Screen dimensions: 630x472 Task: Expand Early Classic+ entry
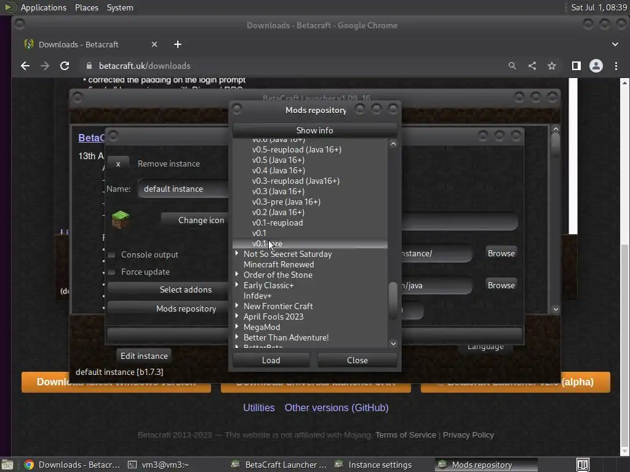coord(237,285)
